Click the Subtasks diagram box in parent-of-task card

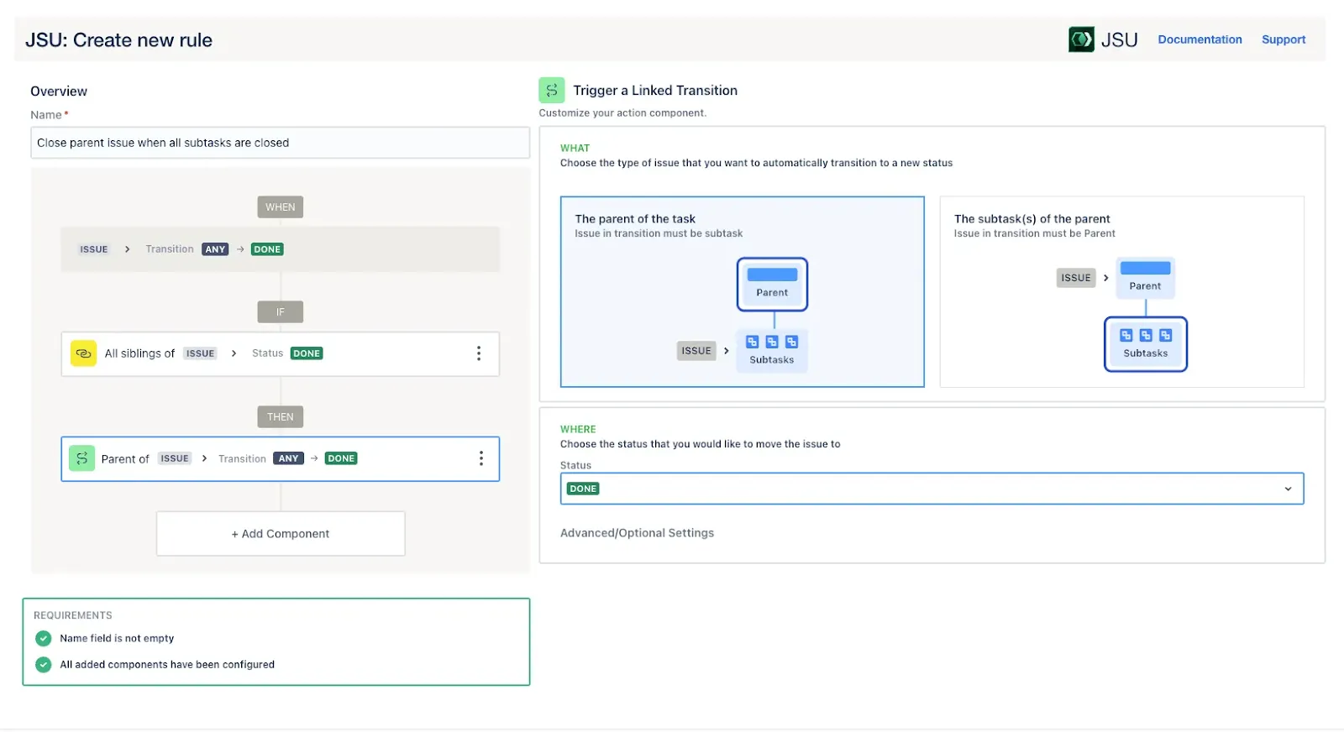[x=772, y=350]
